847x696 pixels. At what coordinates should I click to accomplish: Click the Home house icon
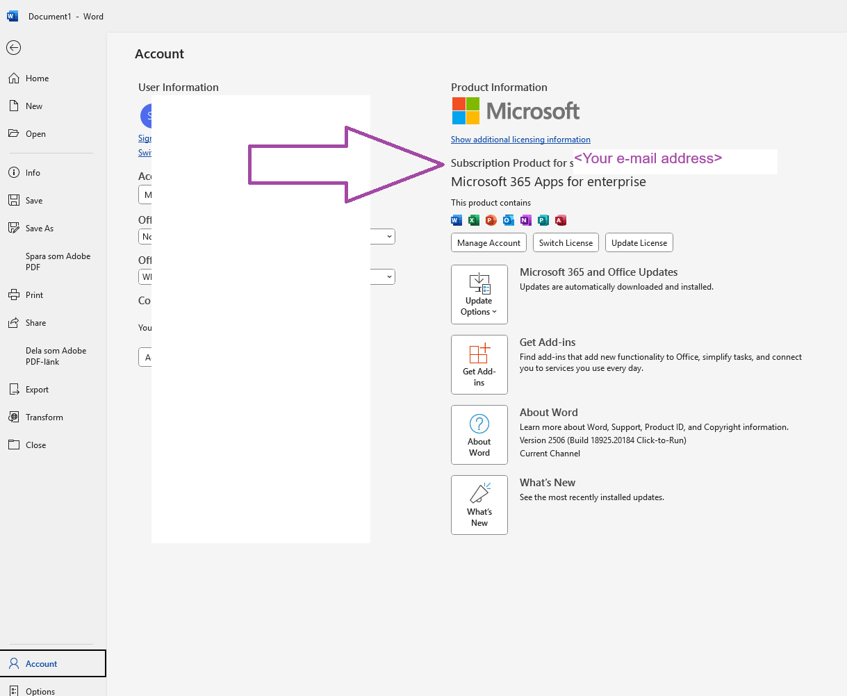[13, 78]
